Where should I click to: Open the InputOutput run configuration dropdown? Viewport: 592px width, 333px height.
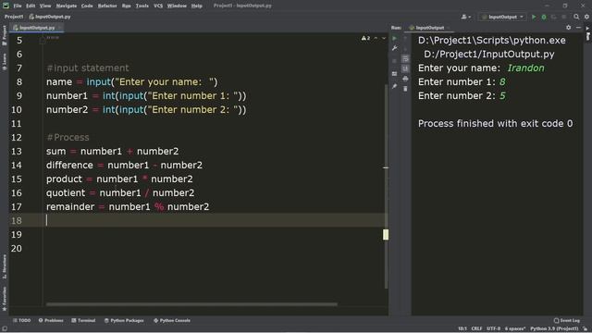click(502, 17)
